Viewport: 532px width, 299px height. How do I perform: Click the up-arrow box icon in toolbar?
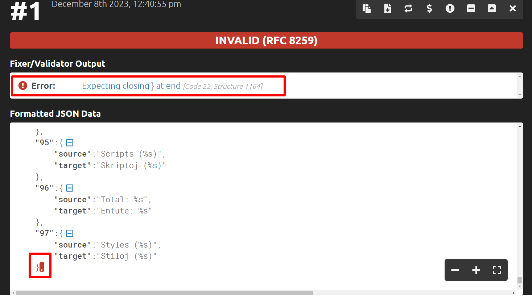pos(492,8)
